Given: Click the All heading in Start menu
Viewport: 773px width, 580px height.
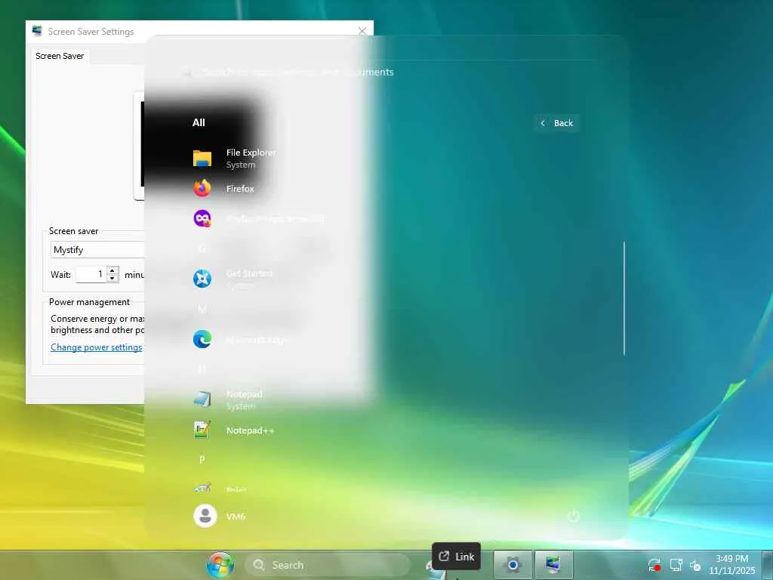Looking at the screenshot, I should tap(199, 123).
